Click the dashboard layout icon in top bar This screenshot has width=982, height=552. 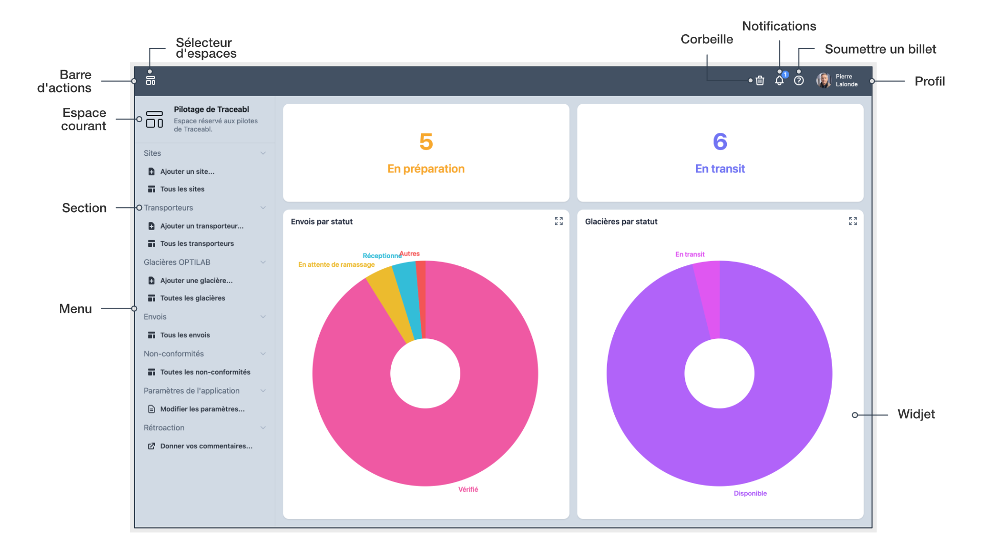150,81
